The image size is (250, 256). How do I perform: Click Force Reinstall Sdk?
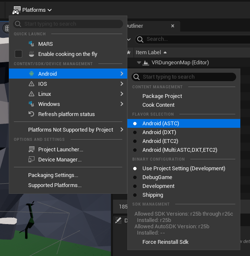184,242
